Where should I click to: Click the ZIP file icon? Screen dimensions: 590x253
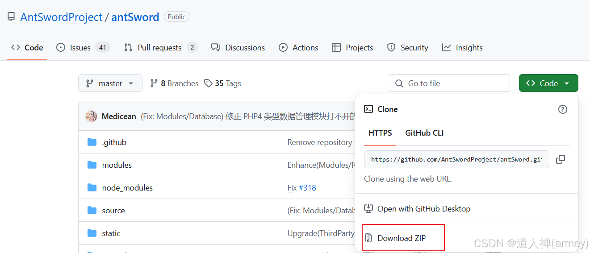pyautogui.click(x=368, y=238)
